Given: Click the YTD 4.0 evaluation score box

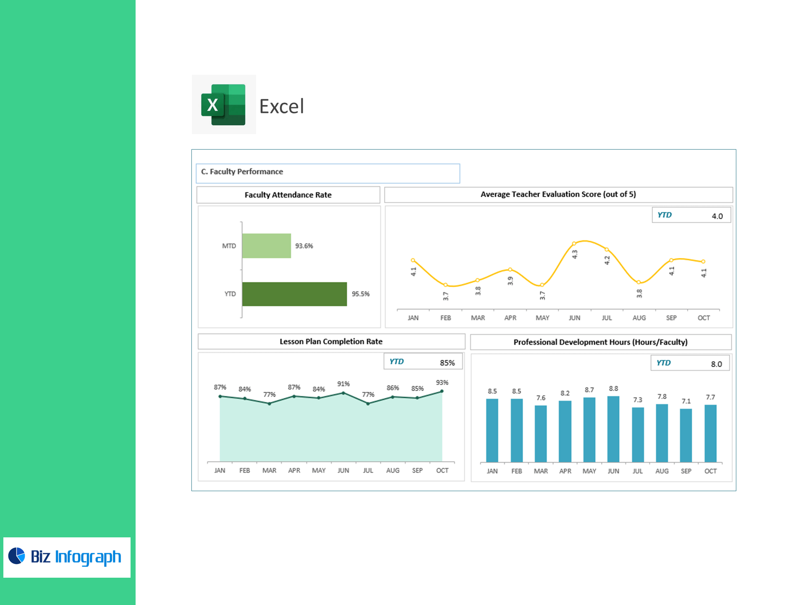Looking at the screenshot, I should (x=691, y=215).
